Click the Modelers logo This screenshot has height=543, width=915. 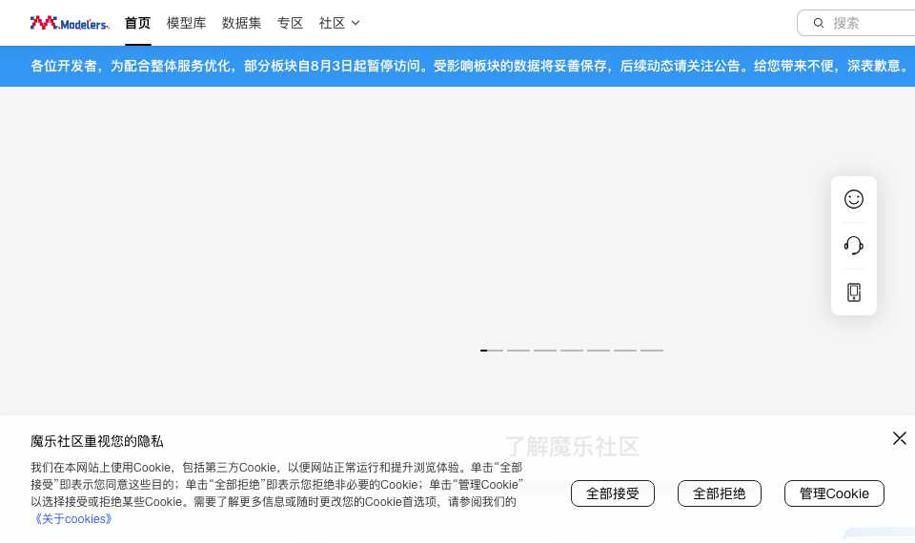[70, 23]
